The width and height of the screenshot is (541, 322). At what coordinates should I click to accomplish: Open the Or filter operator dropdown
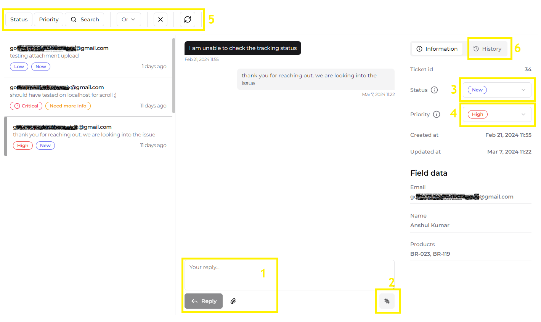(128, 19)
